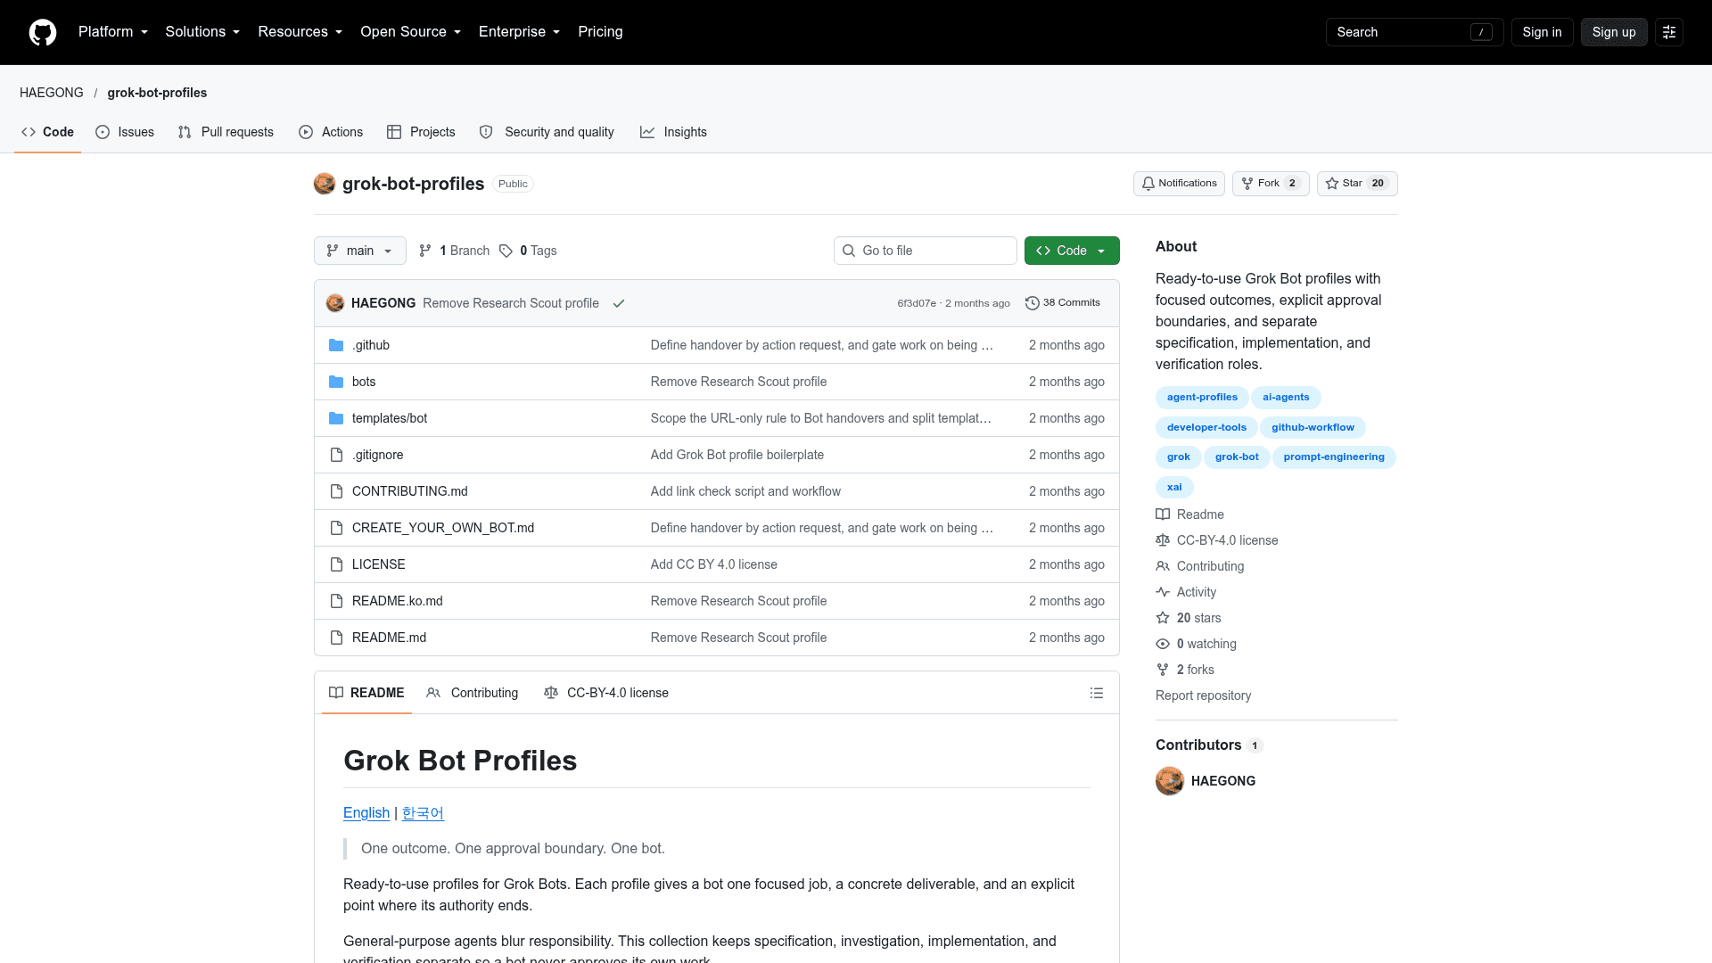Switch to the Contributing tab in README panel
Image resolution: width=1712 pixels, height=963 pixels.
(x=473, y=693)
